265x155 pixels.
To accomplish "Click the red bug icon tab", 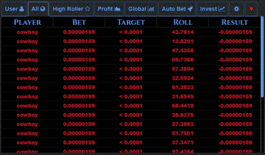I will pyautogui.click(x=251, y=9).
